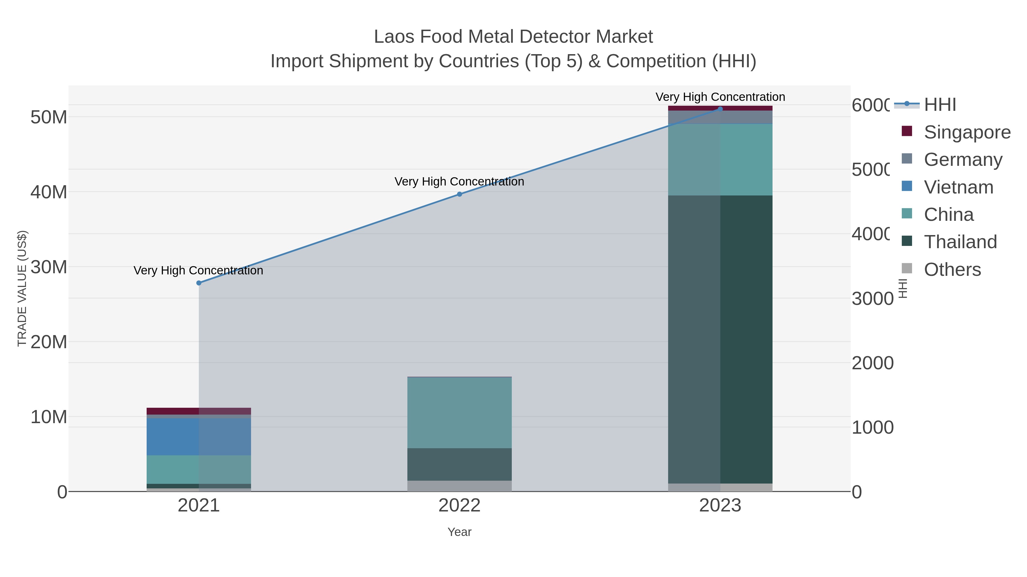Viewport: 1027px width, 577px height.
Task: Toggle the HHI legend entry
Action: tap(925, 104)
